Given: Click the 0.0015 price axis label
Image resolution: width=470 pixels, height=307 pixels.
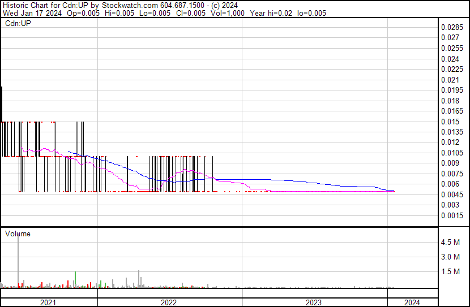Looking at the screenshot, I should (452, 215).
